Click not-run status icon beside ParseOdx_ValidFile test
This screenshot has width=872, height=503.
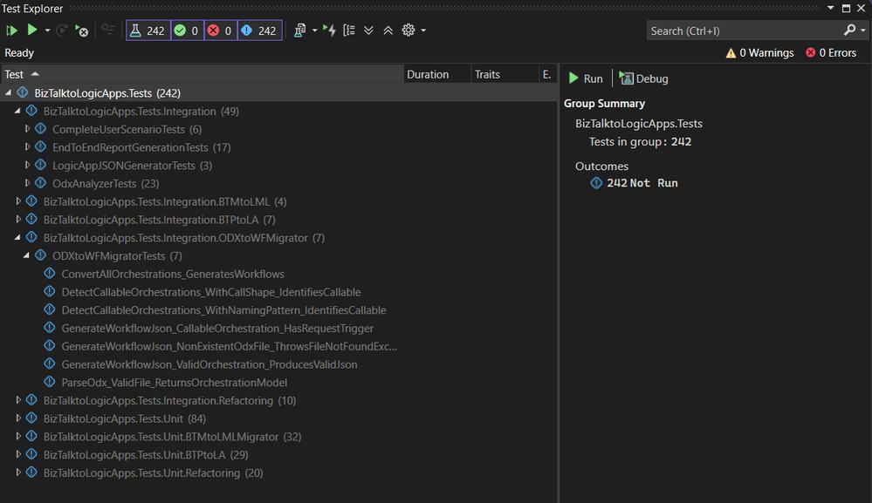point(50,382)
